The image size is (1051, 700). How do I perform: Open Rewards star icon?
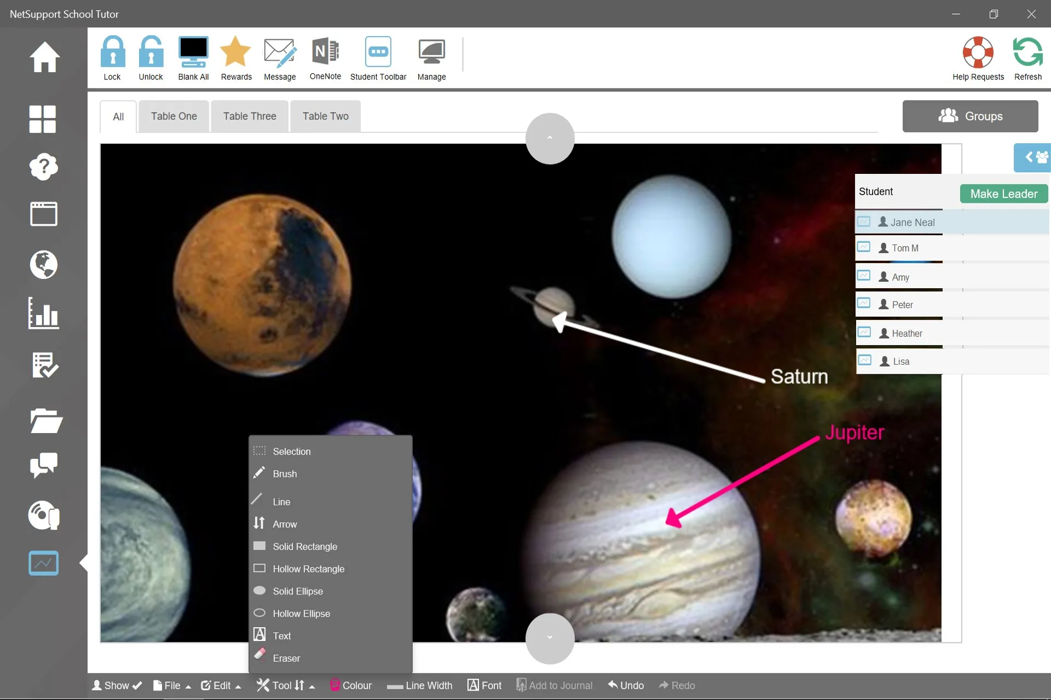(236, 52)
